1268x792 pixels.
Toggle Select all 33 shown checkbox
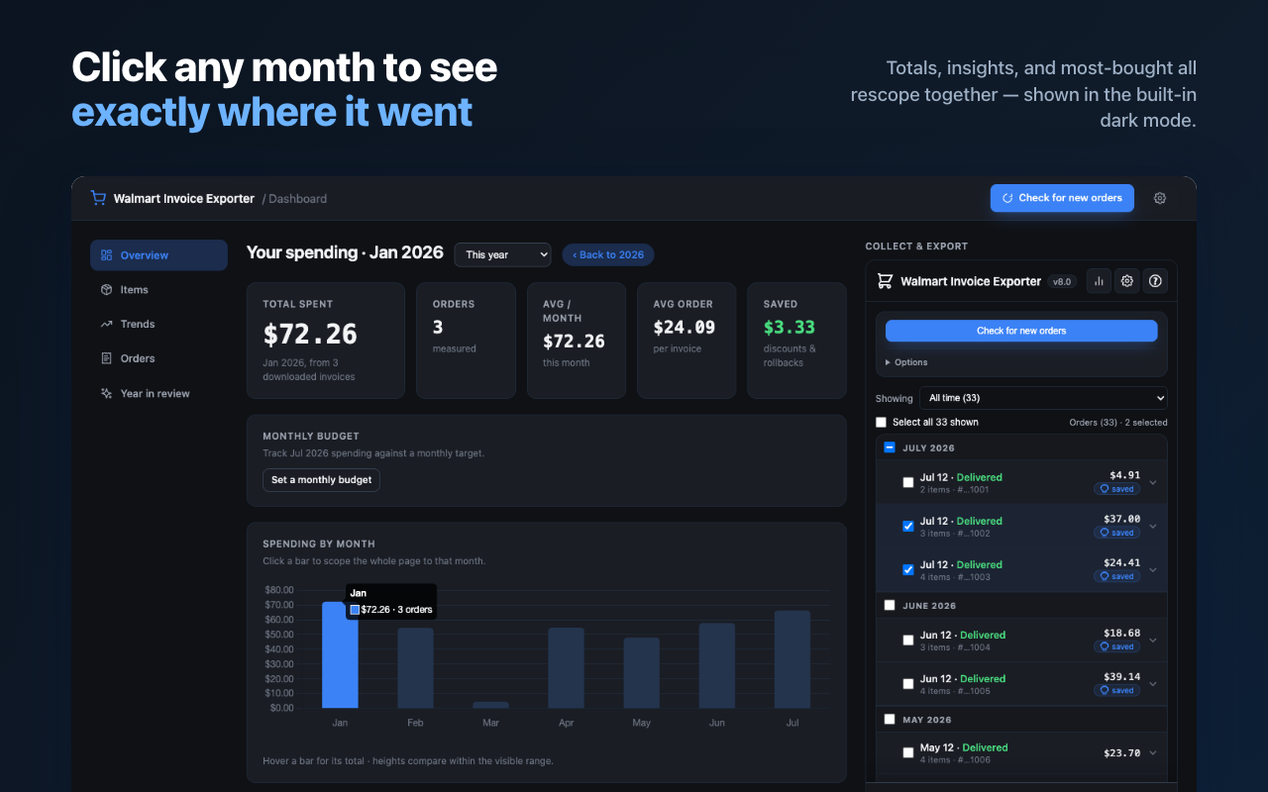tap(882, 422)
